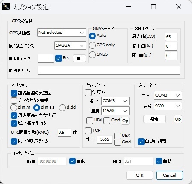Select the GPS only radio button
Image resolution: width=192 pixels, height=184 pixels.
(x=92, y=45)
